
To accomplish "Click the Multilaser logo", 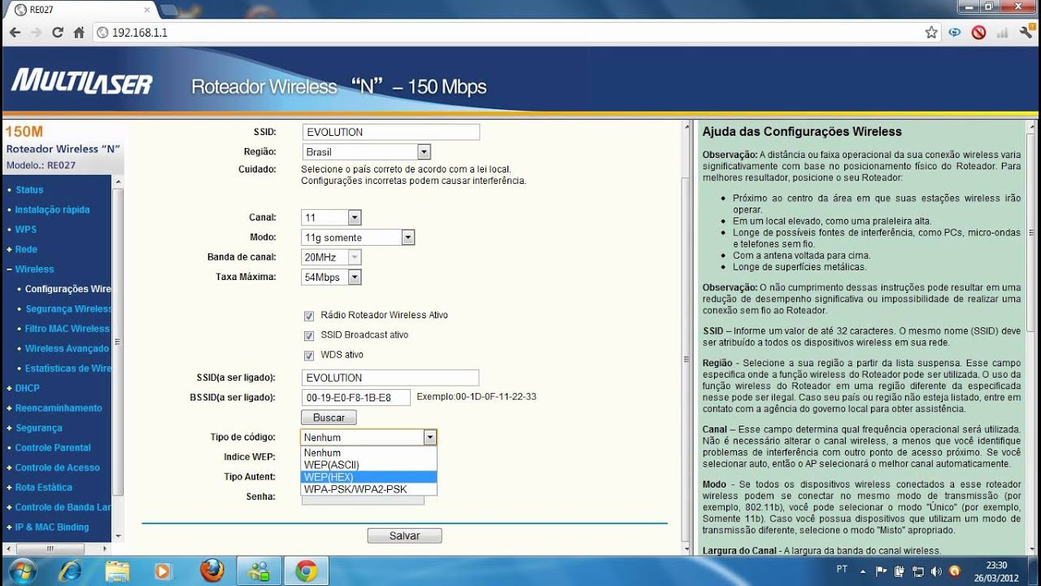I will tap(81, 82).
